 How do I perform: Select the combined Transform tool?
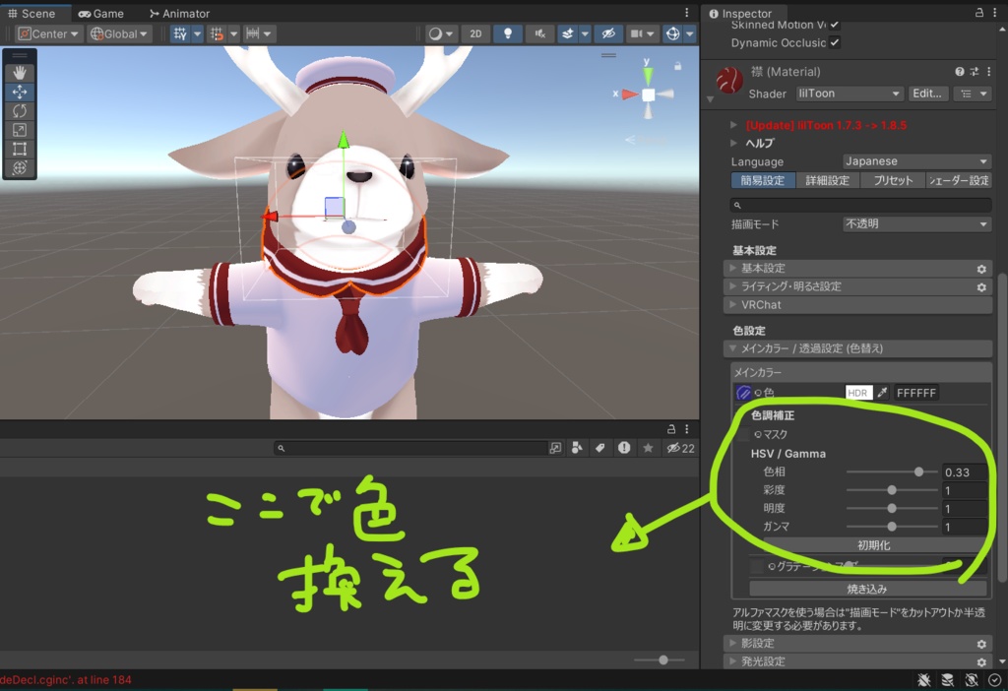pos(20,168)
